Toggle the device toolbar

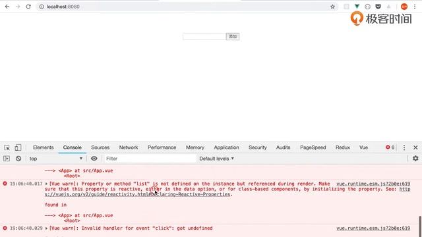click(18, 147)
